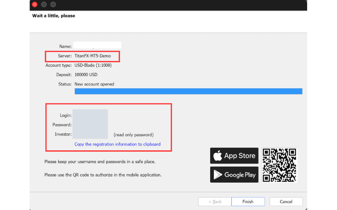Click the keep passwords in safe place note

point(100,162)
